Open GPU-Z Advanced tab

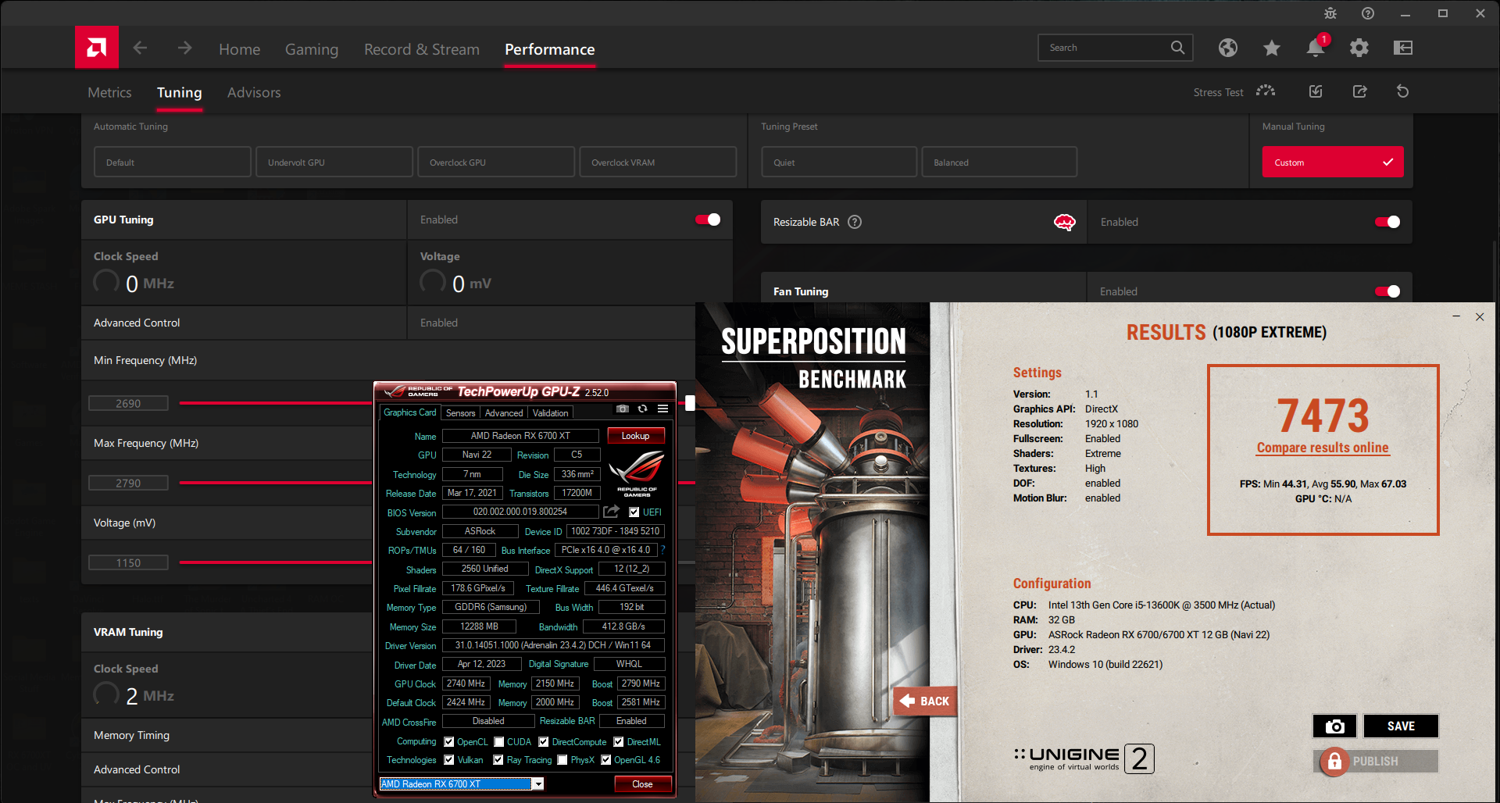coord(504,413)
